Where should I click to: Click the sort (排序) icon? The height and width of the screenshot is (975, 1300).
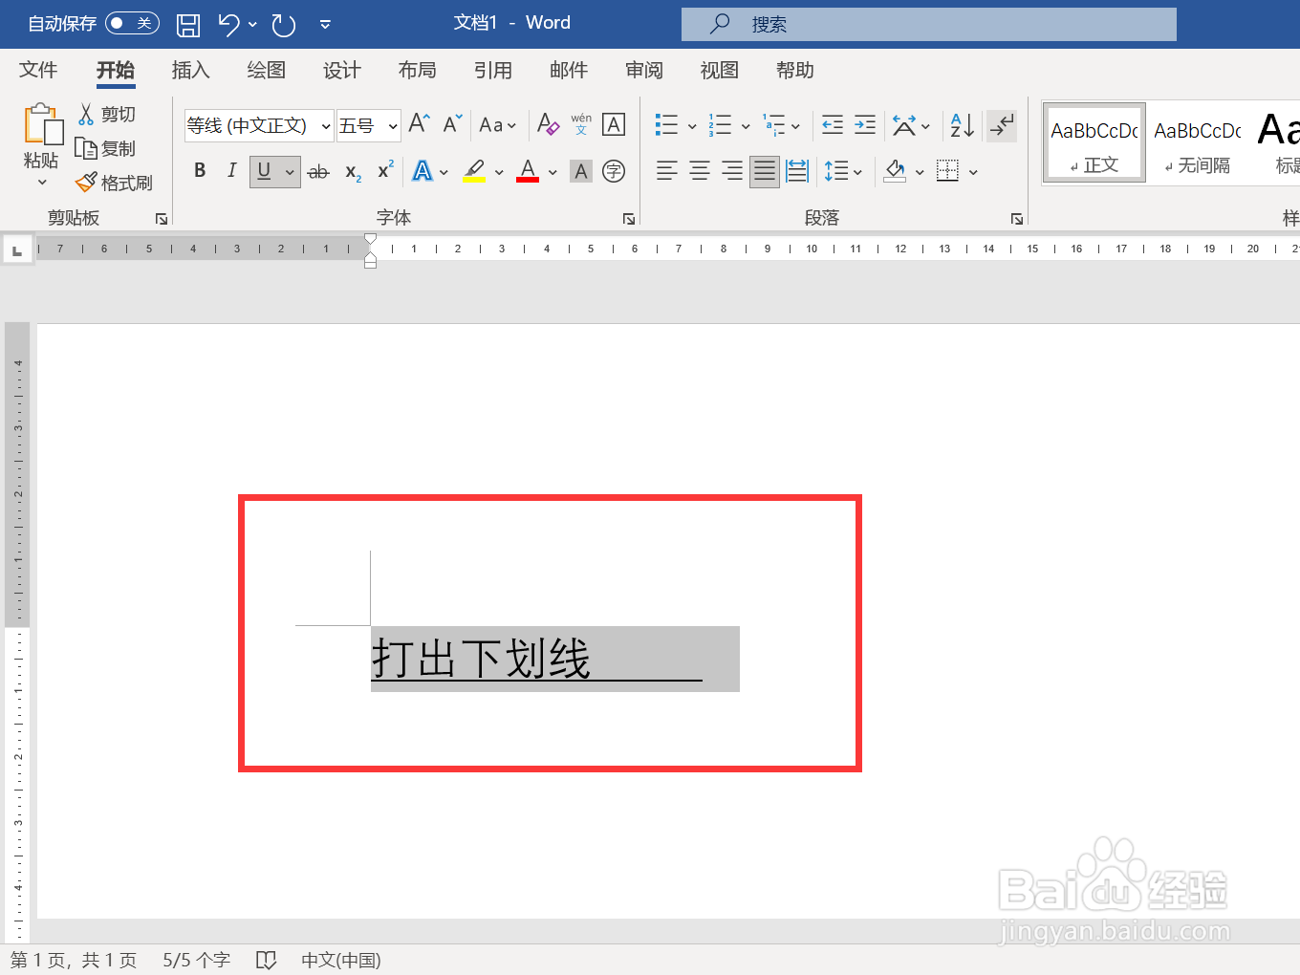959,125
